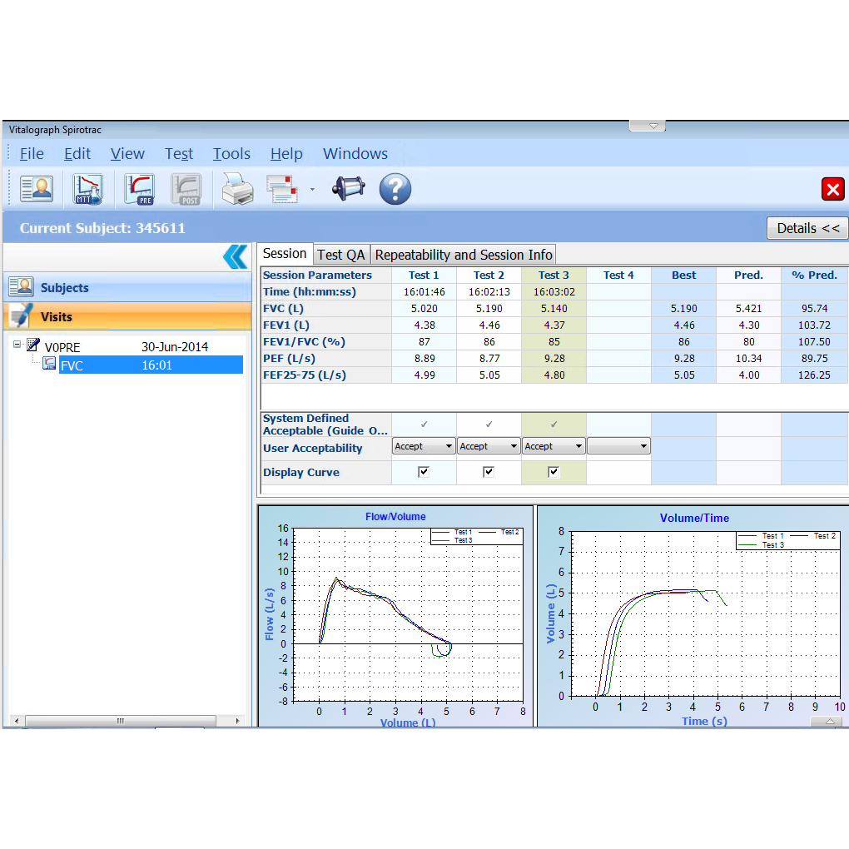Collapse the V0PRE visit tree node
Image resolution: width=849 pixels, height=849 pixels.
click(17, 345)
